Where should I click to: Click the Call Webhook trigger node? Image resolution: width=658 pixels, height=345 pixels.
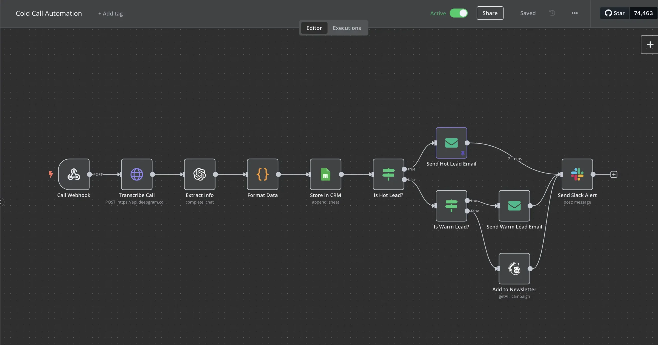pyautogui.click(x=74, y=174)
